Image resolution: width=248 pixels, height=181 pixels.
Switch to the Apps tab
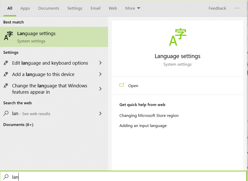tap(25, 8)
